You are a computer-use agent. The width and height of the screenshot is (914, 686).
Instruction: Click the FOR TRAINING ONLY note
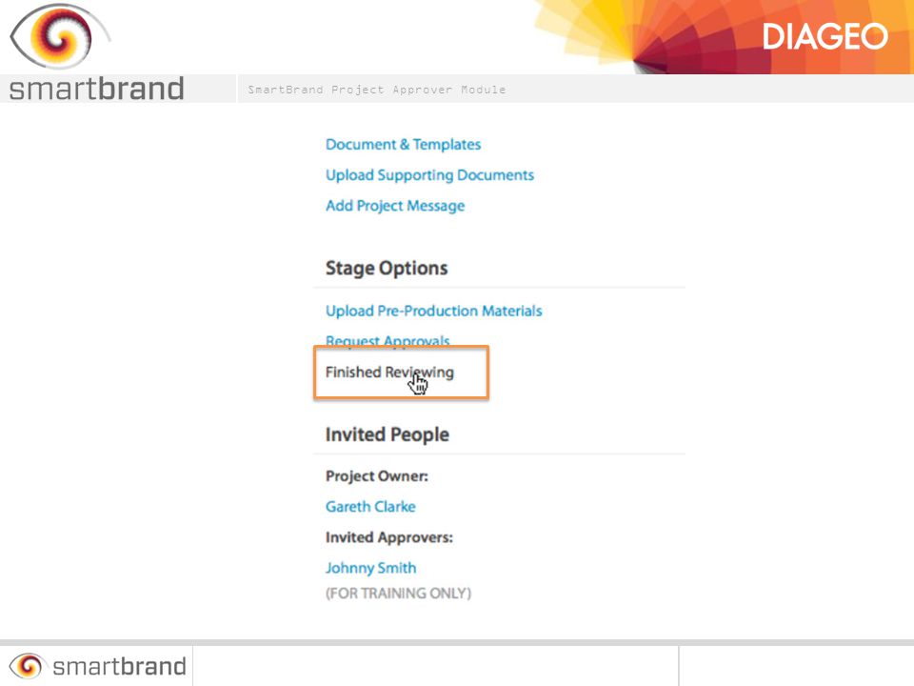[398, 594]
